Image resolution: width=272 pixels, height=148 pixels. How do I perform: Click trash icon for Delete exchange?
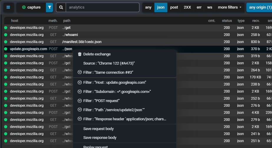pyautogui.click(x=79, y=54)
